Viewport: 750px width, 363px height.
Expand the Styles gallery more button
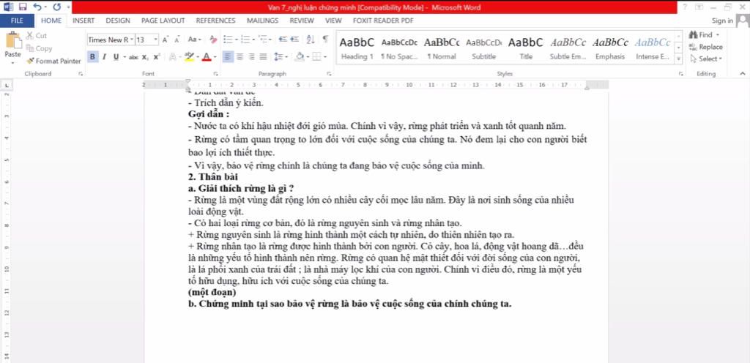[678, 59]
